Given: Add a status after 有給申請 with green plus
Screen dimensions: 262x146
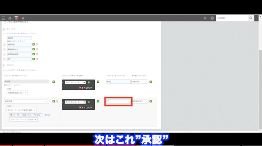Looking at the screenshot, I should point(33,45).
